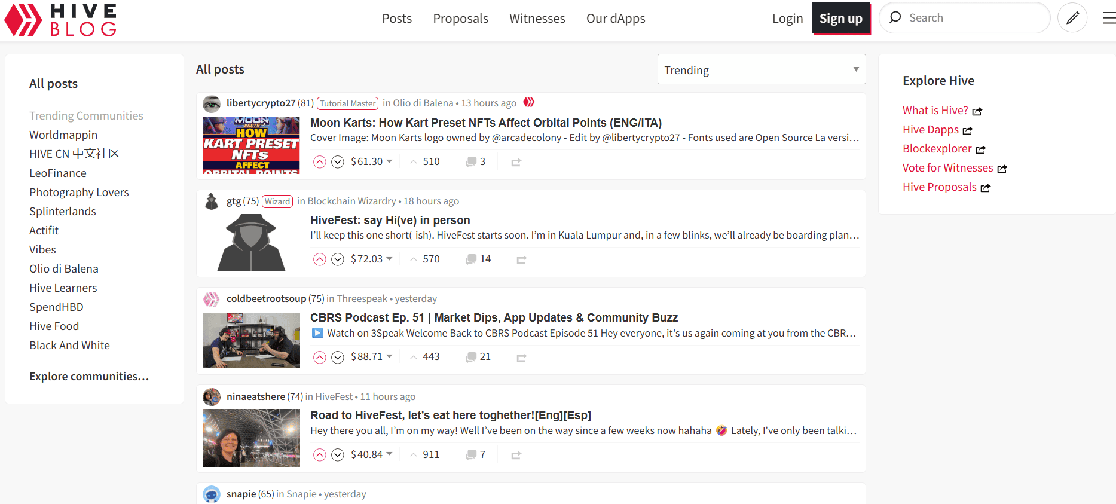Viewport: 1116px width, 504px height.
Task: Upvote the Moon Karts post
Action: pos(320,162)
